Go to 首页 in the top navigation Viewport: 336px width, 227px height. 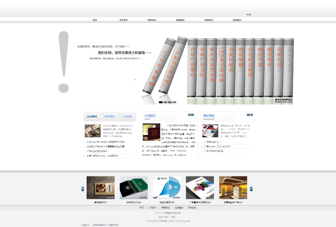pos(95,20)
